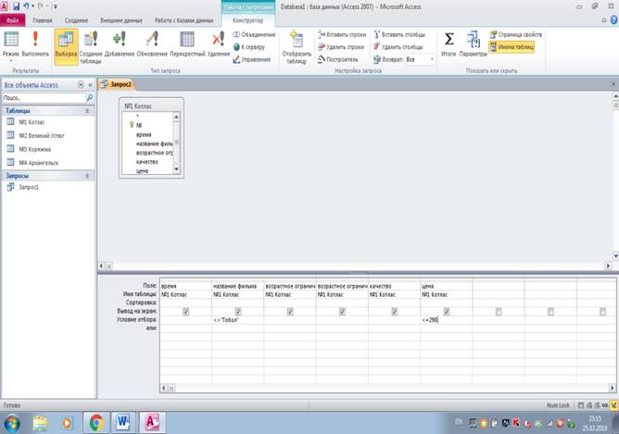Switch to Работа с базами данных tab
Image resolution: width=619 pixels, height=434 pixels.
click(184, 20)
